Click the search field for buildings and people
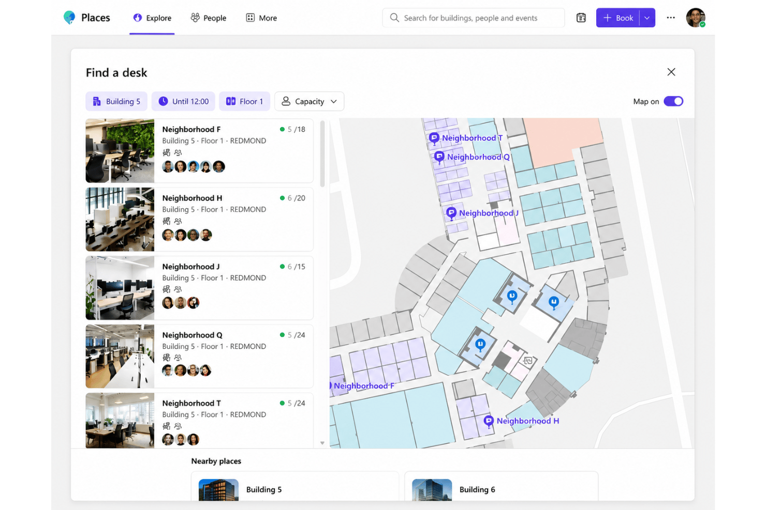This screenshot has width=766, height=510. coord(473,18)
